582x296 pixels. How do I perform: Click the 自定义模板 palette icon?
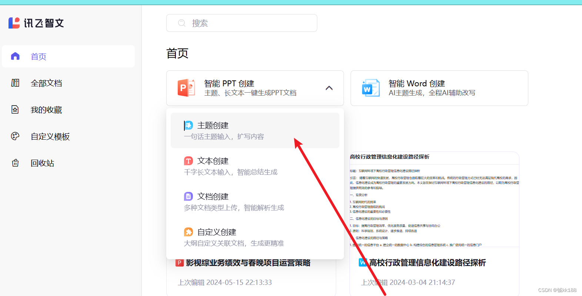15,136
